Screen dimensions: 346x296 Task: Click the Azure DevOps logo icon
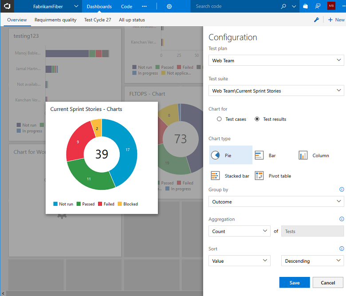[x=7, y=6]
